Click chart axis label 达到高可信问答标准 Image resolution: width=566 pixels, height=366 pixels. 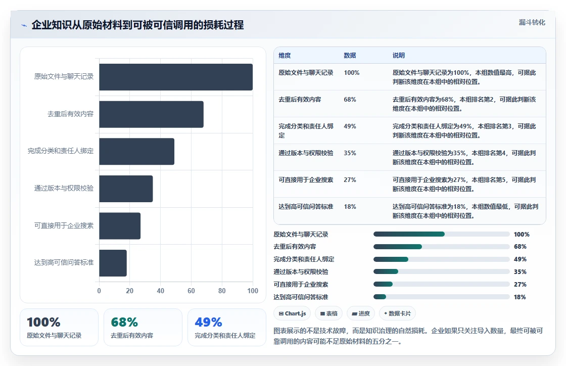tap(64, 262)
